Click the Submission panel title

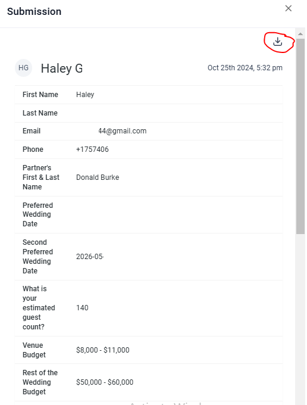[34, 12]
